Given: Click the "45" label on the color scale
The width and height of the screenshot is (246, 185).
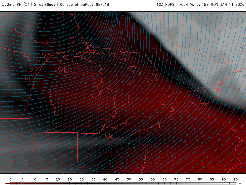Looking at the screenshot, I should click(117, 179).
